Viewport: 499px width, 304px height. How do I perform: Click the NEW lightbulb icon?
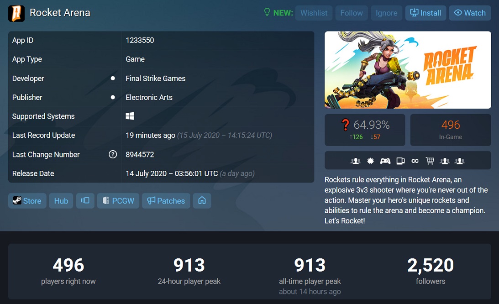click(267, 12)
